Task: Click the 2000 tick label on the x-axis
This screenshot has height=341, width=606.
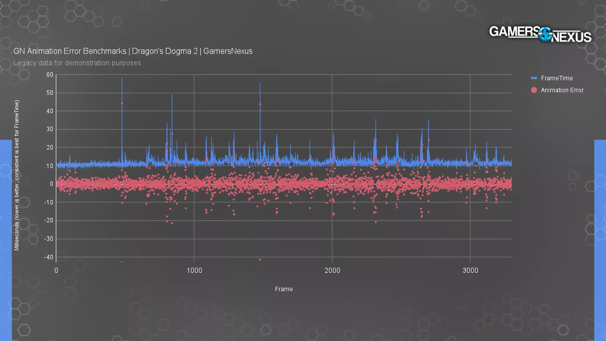Action: coord(332,271)
